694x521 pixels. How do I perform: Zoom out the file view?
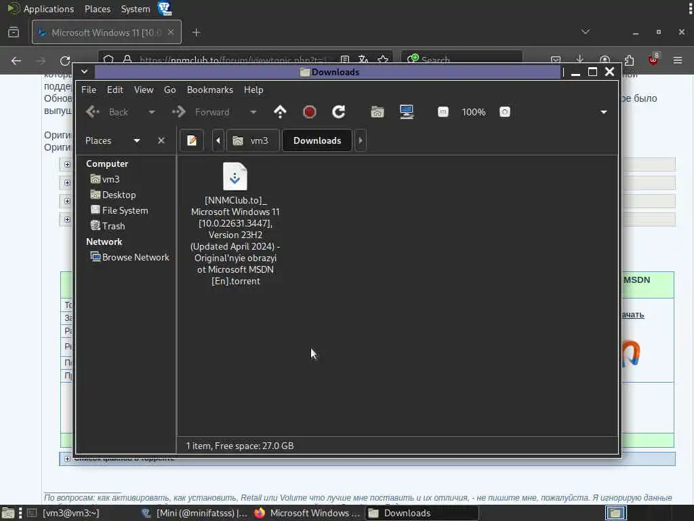(443, 112)
